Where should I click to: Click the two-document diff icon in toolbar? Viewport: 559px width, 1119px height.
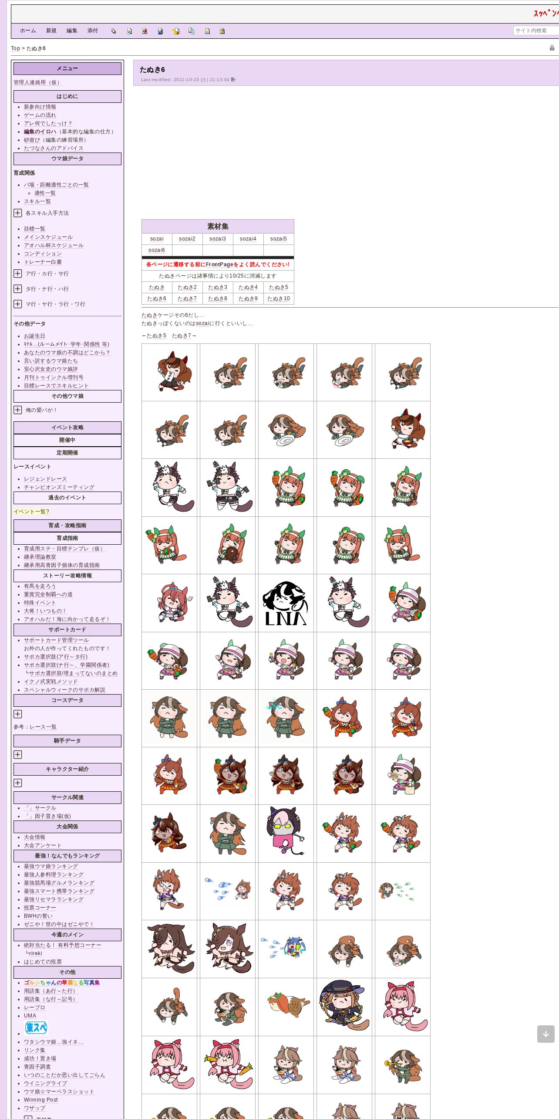click(x=192, y=31)
